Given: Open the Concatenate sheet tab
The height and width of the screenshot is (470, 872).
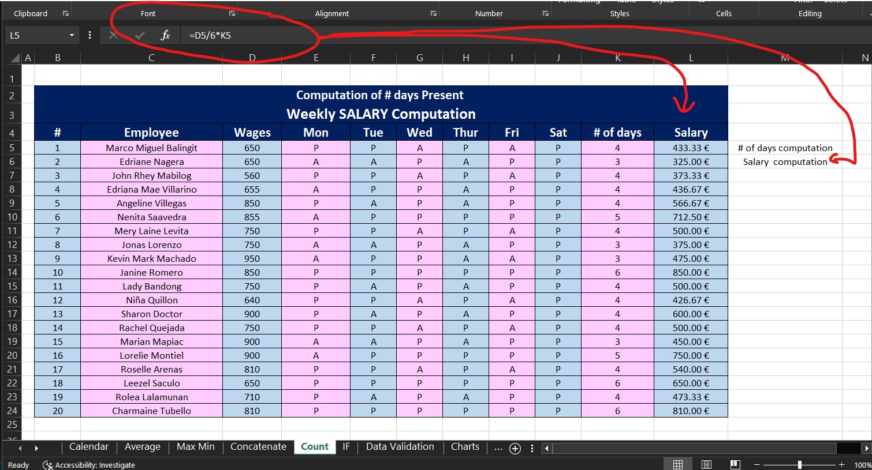Looking at the screenshot, I should point(258,447).
